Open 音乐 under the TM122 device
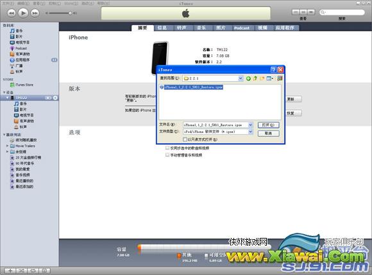Image resolution: width=372 pixels, height=275 pixels. [x=20, y=104]
